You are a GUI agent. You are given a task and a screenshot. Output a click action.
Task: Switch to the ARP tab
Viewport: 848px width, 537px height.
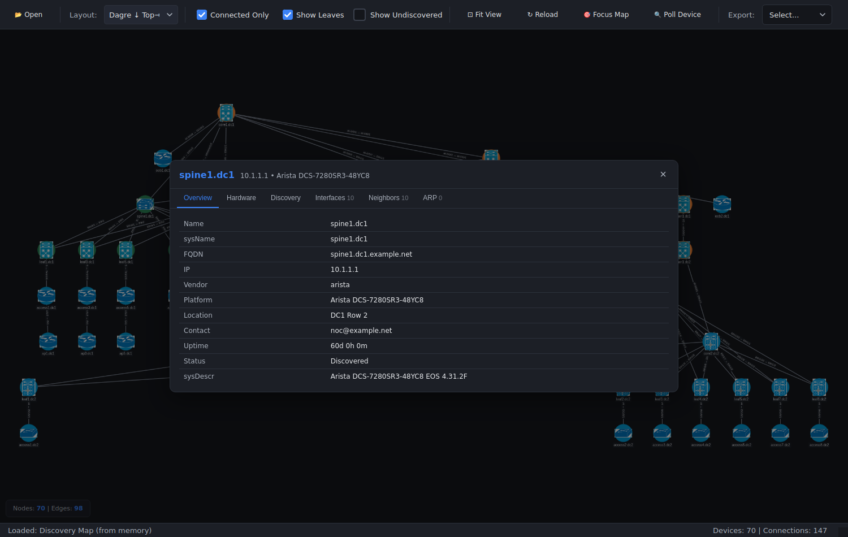[432, 198]
